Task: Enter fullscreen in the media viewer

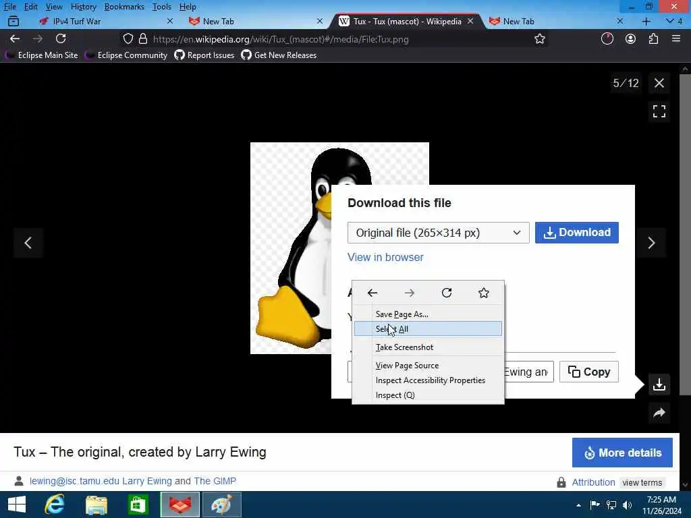Action: 659,111
